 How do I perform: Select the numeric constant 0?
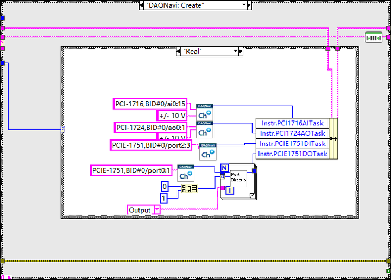click(165, 187)
